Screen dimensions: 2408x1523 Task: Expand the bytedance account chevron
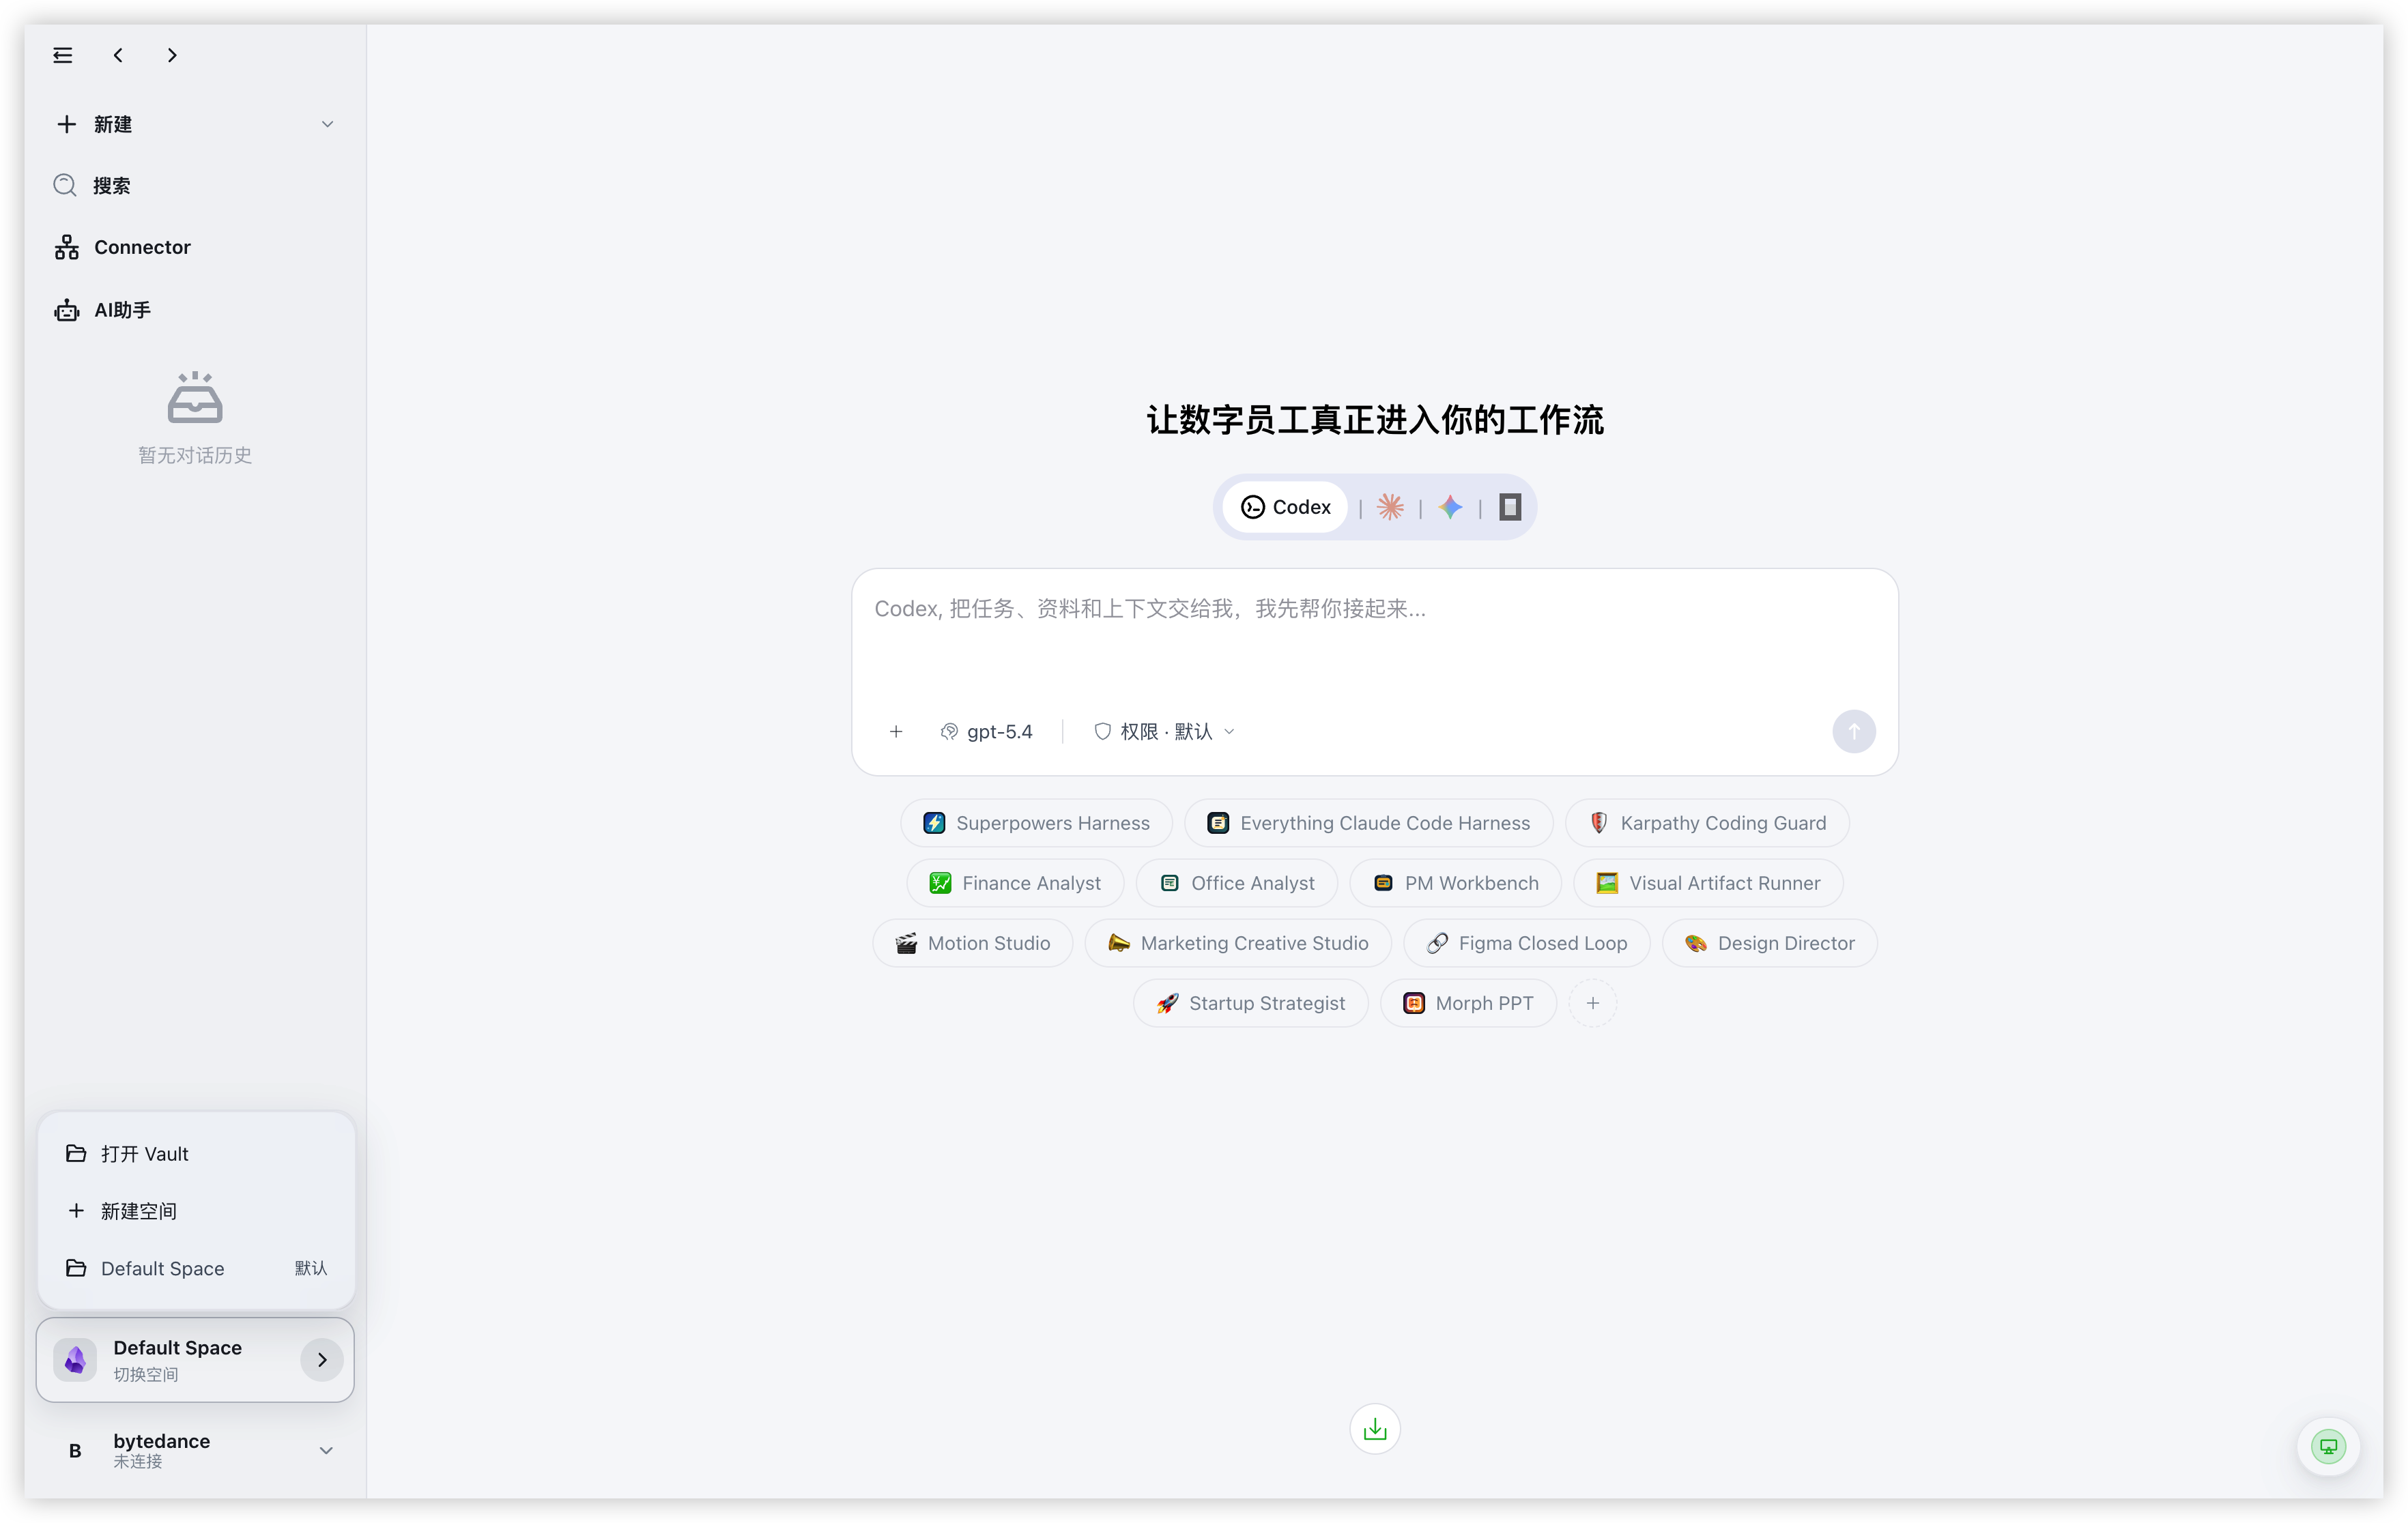[x=326, y=1450]
